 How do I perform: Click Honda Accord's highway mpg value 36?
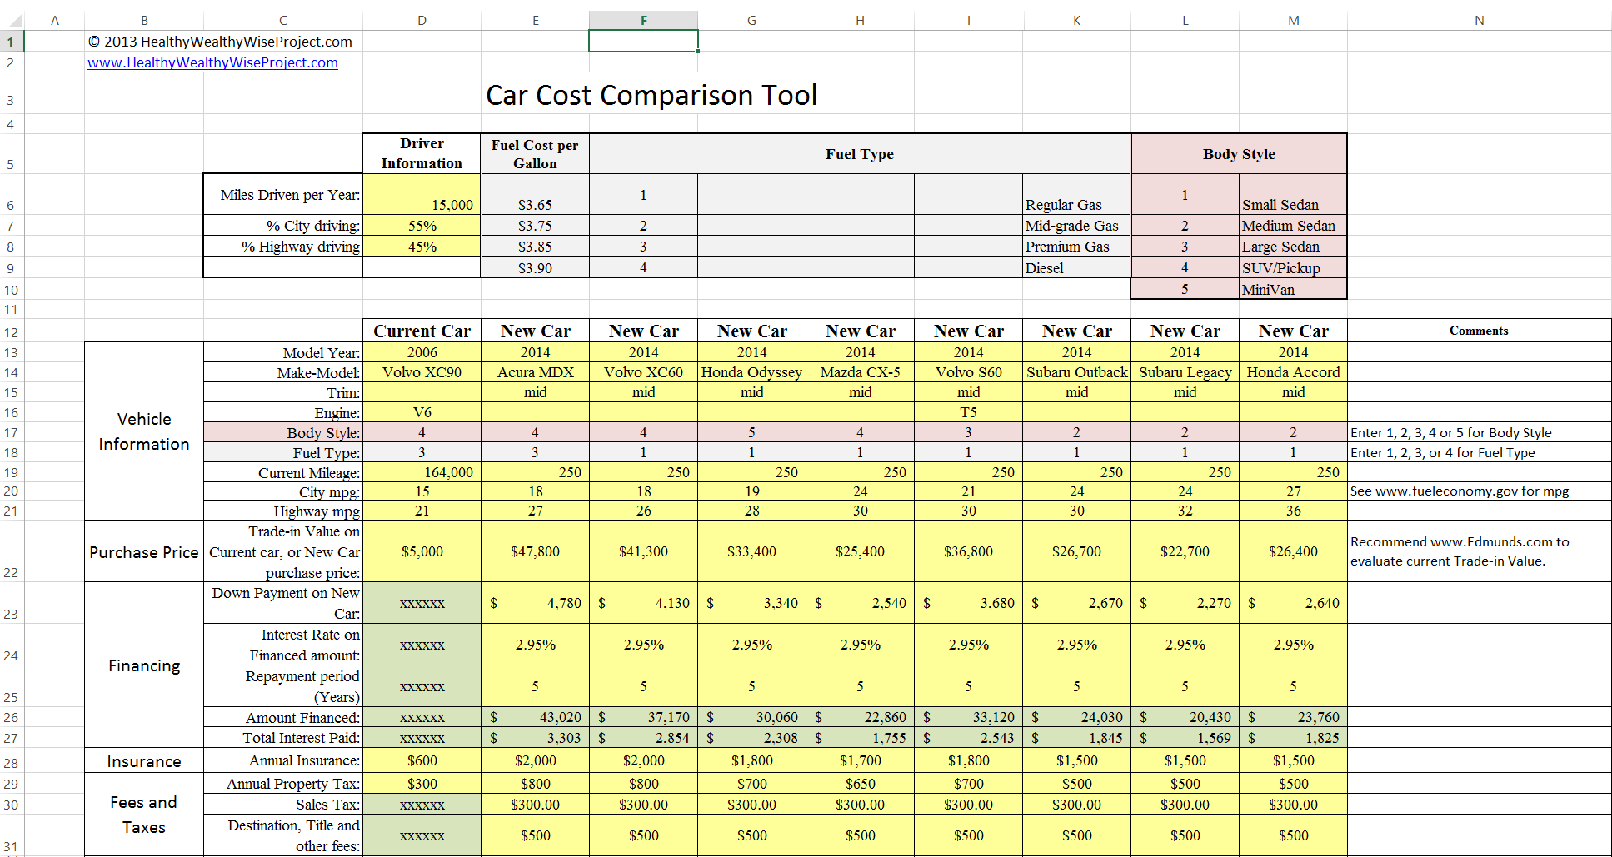click(1293, 511)
